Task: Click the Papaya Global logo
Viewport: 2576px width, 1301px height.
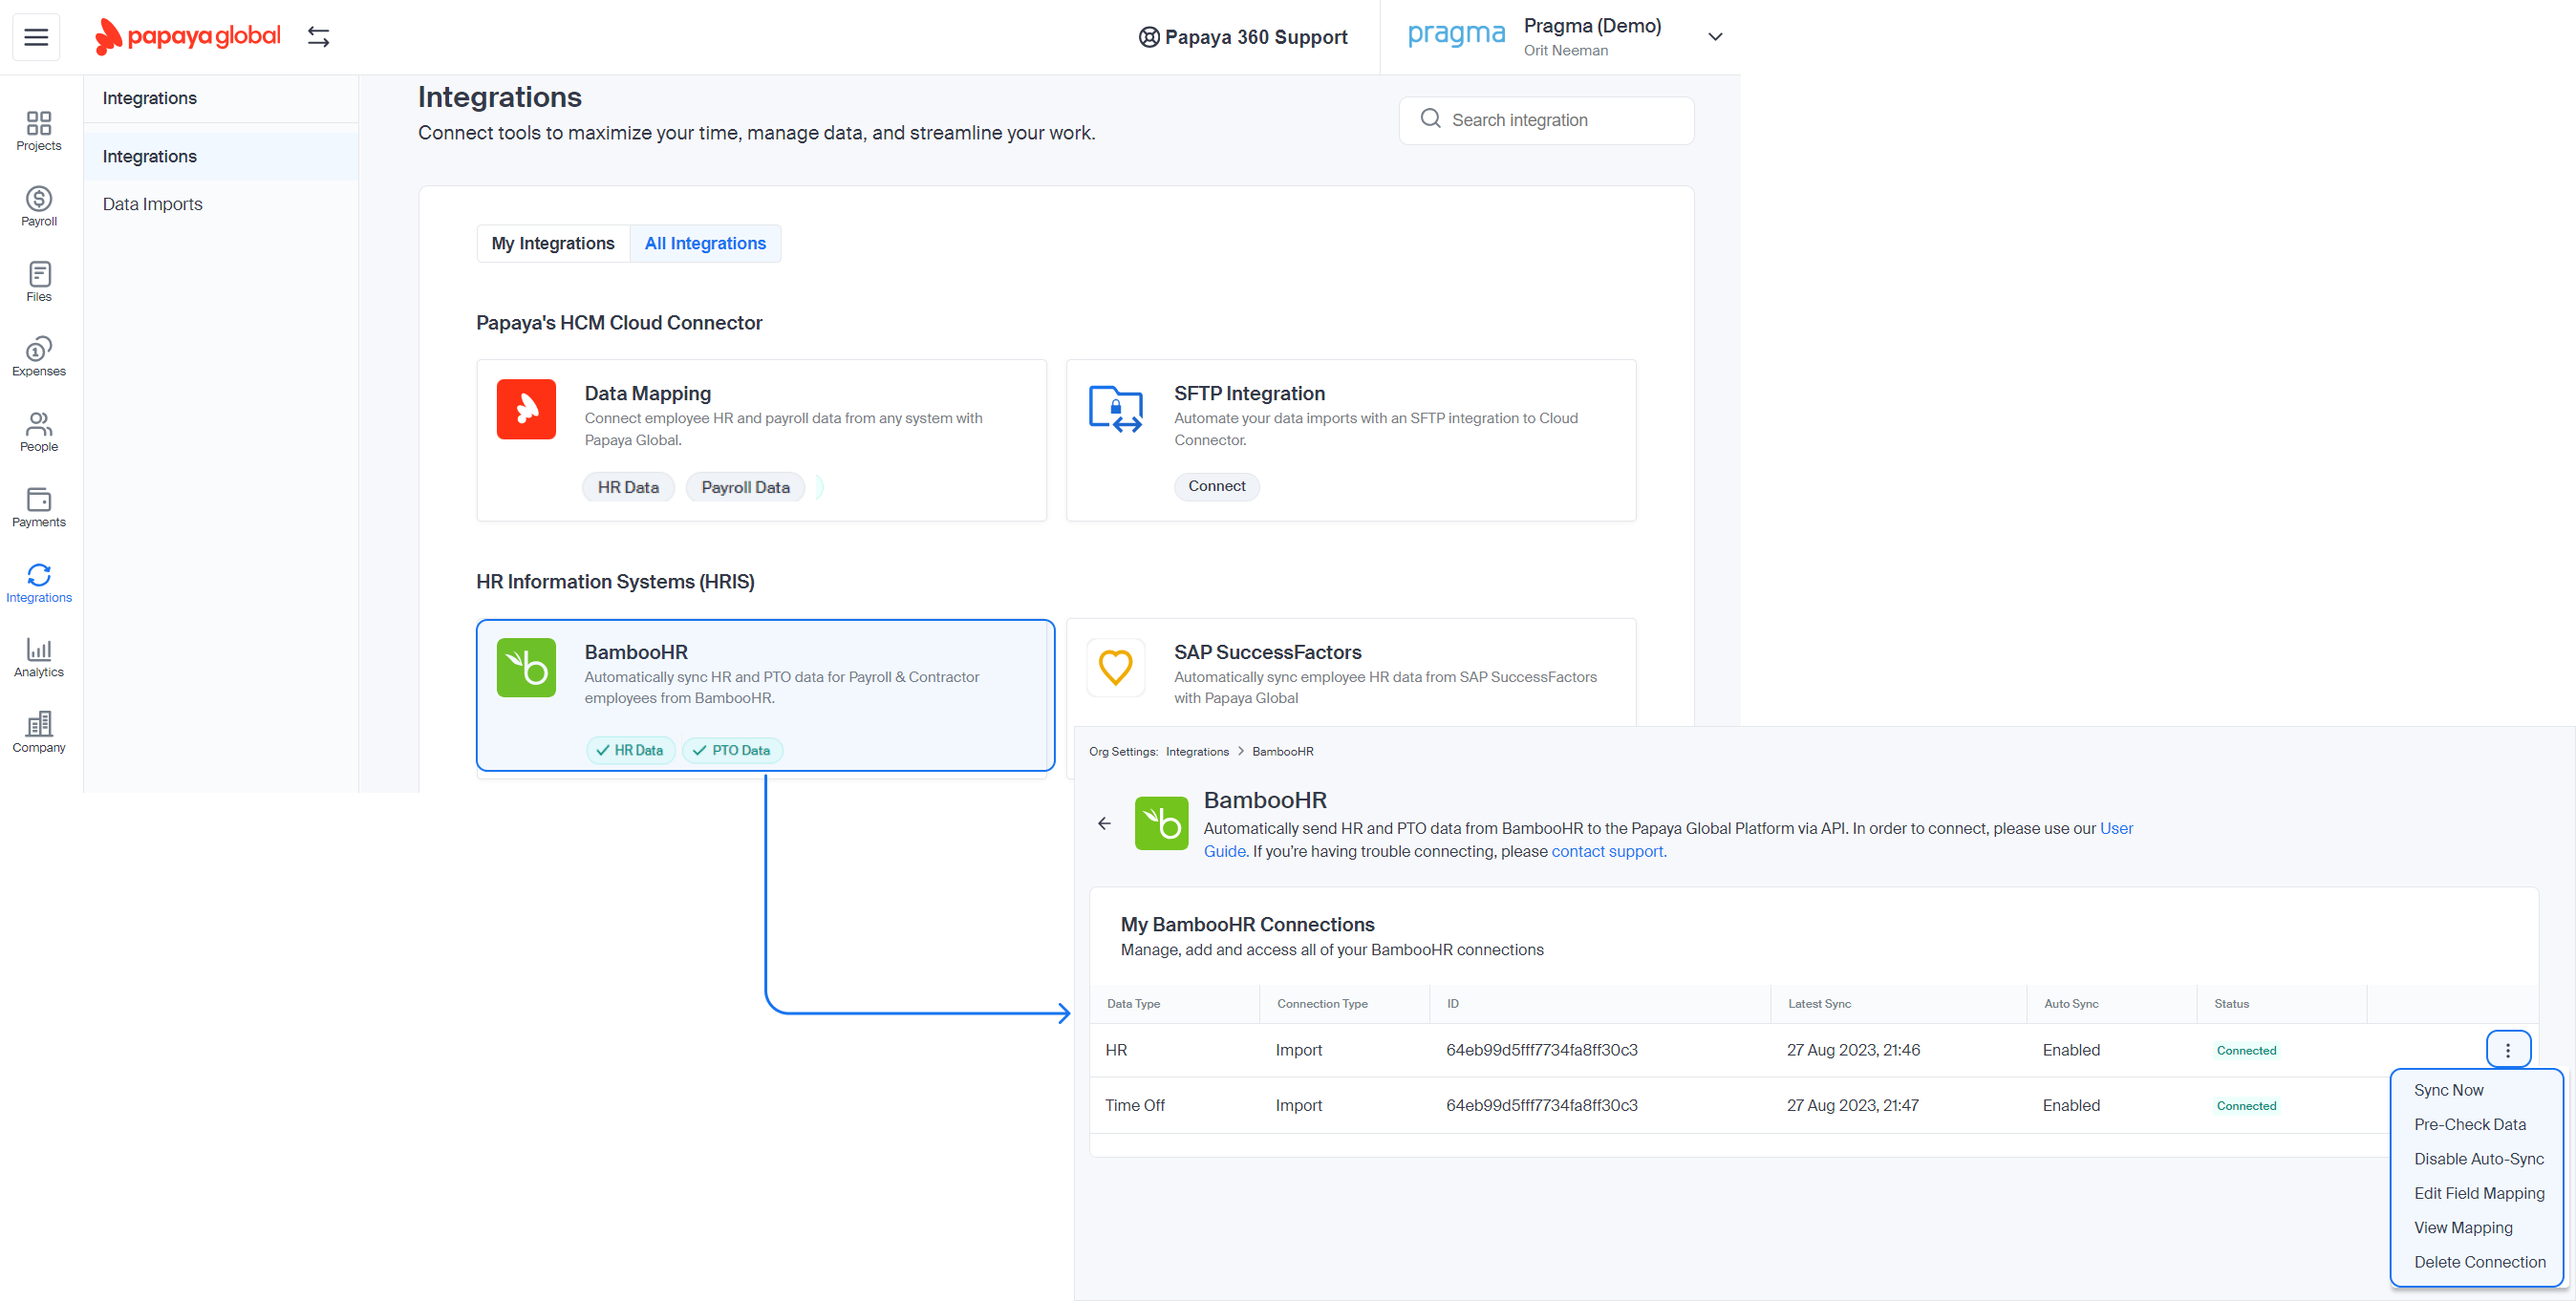Action: coord(188,37)
